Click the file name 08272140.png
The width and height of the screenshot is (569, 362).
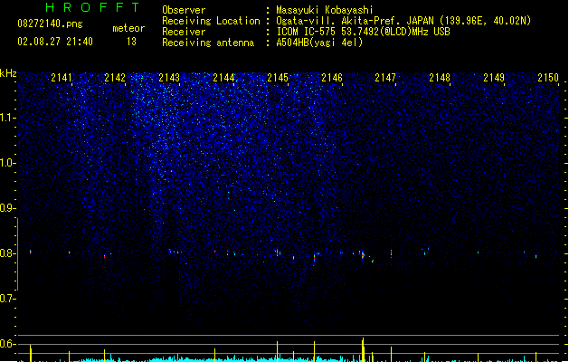[50, 24]
